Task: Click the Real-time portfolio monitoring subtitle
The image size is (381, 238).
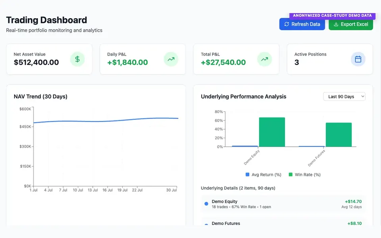Action: (x=54, y=31)
